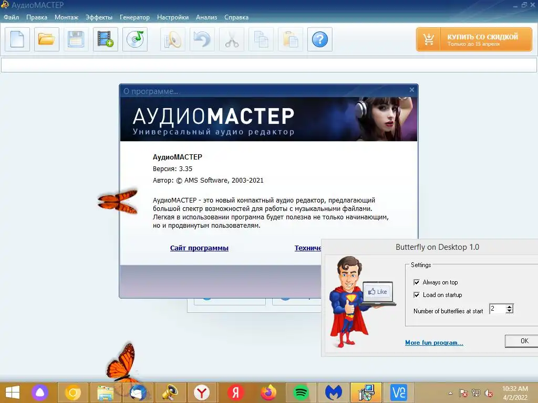Viewport: 538px width, 403px height.
Task: Click the Like button on the laptop image
Action: click(x=377, y=292)
